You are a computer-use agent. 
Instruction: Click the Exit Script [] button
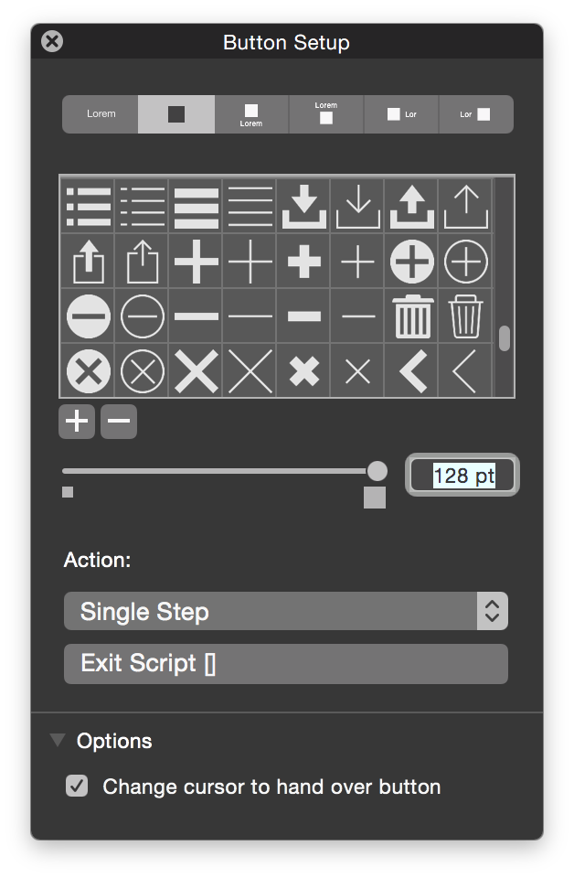286,664
